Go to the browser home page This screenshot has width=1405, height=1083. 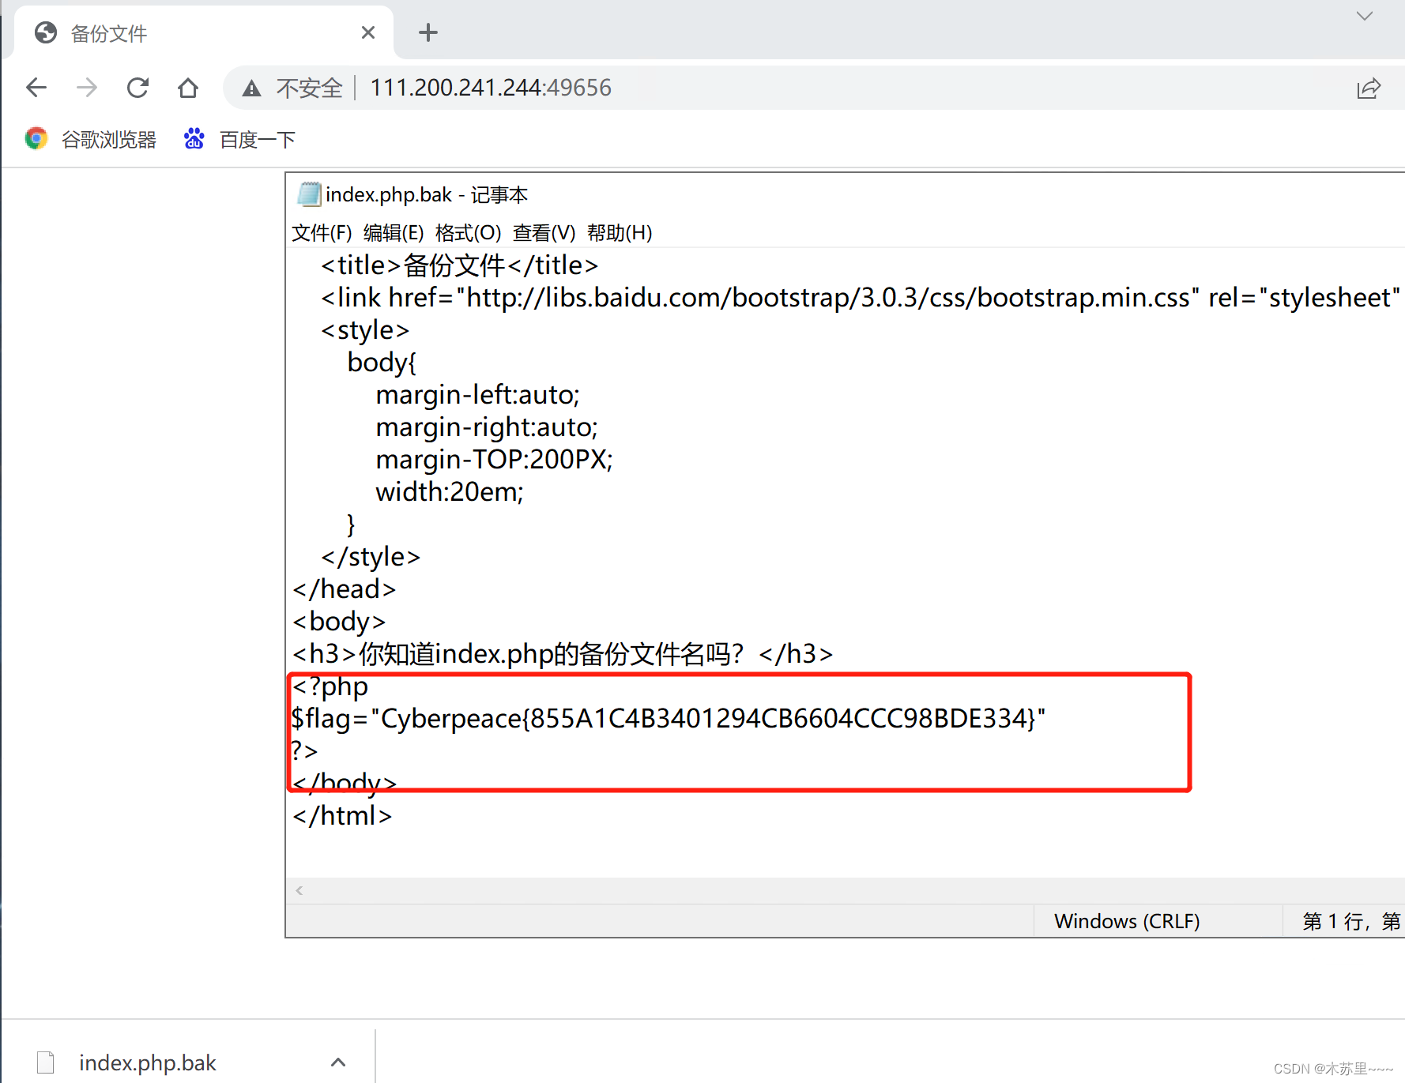[188, 88]
